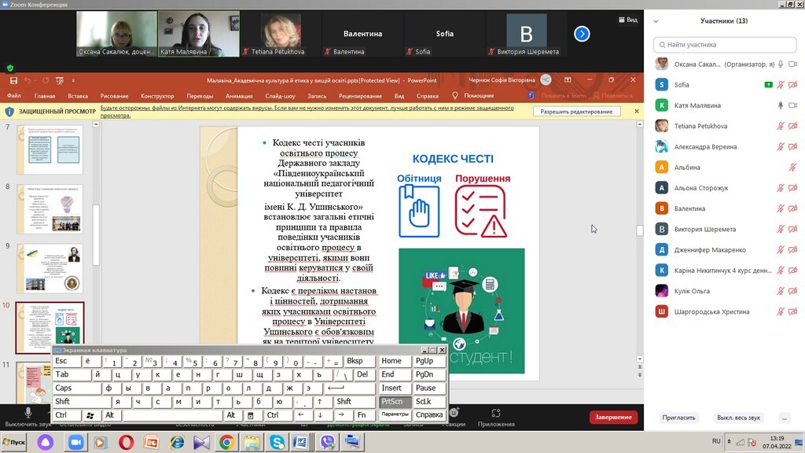
Task: Toggle the left Shift key on the on-screen keyboard
Action: tap(63, 402)
